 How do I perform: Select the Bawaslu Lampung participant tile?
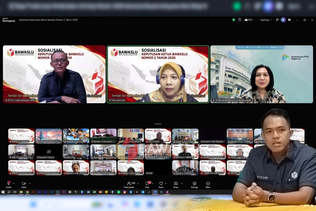(x=21, y=136)
